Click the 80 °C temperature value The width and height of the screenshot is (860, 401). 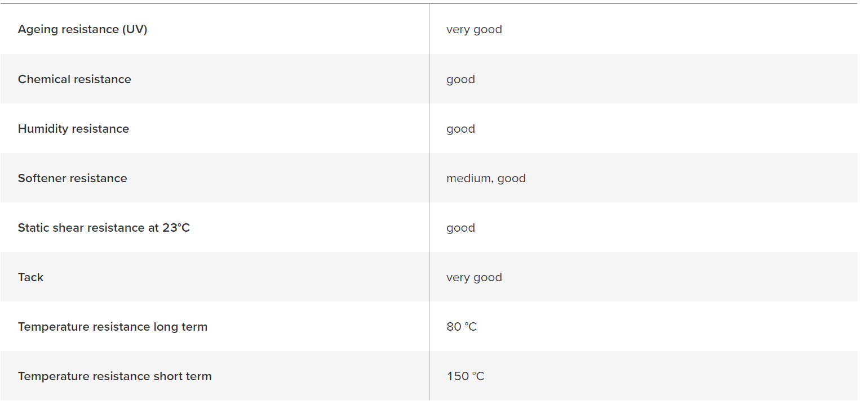pyautogui.click(x=462, y=327)
